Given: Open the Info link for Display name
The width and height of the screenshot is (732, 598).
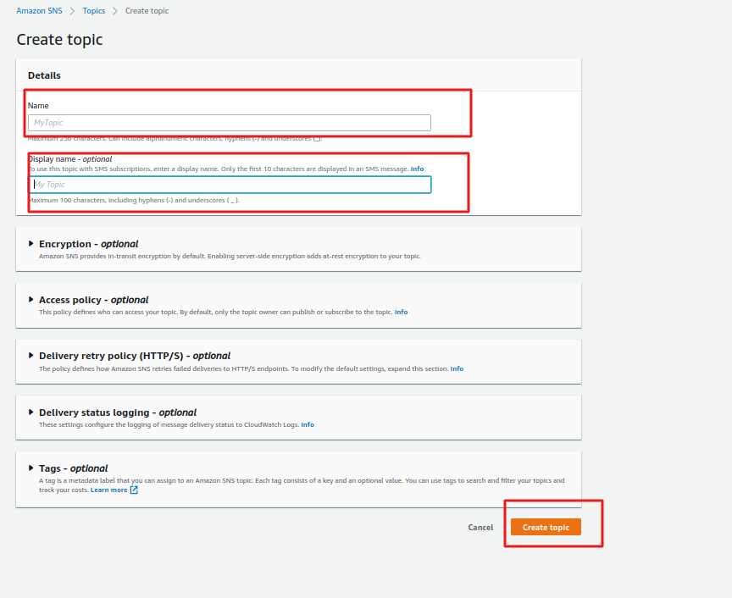Looking at the screenshot, I should (x=417, y=169).
